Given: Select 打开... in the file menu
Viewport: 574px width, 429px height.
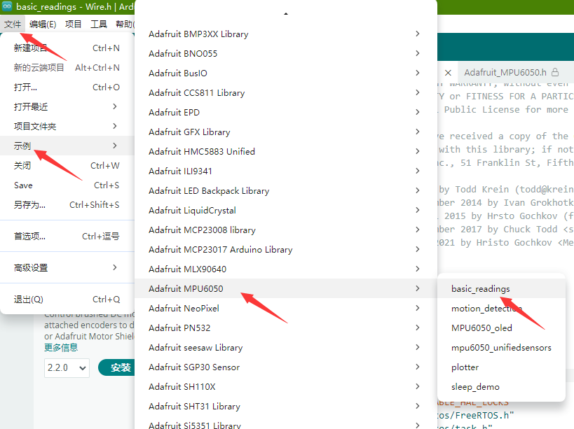Looking at the screenshot, I should pos(67,87).
